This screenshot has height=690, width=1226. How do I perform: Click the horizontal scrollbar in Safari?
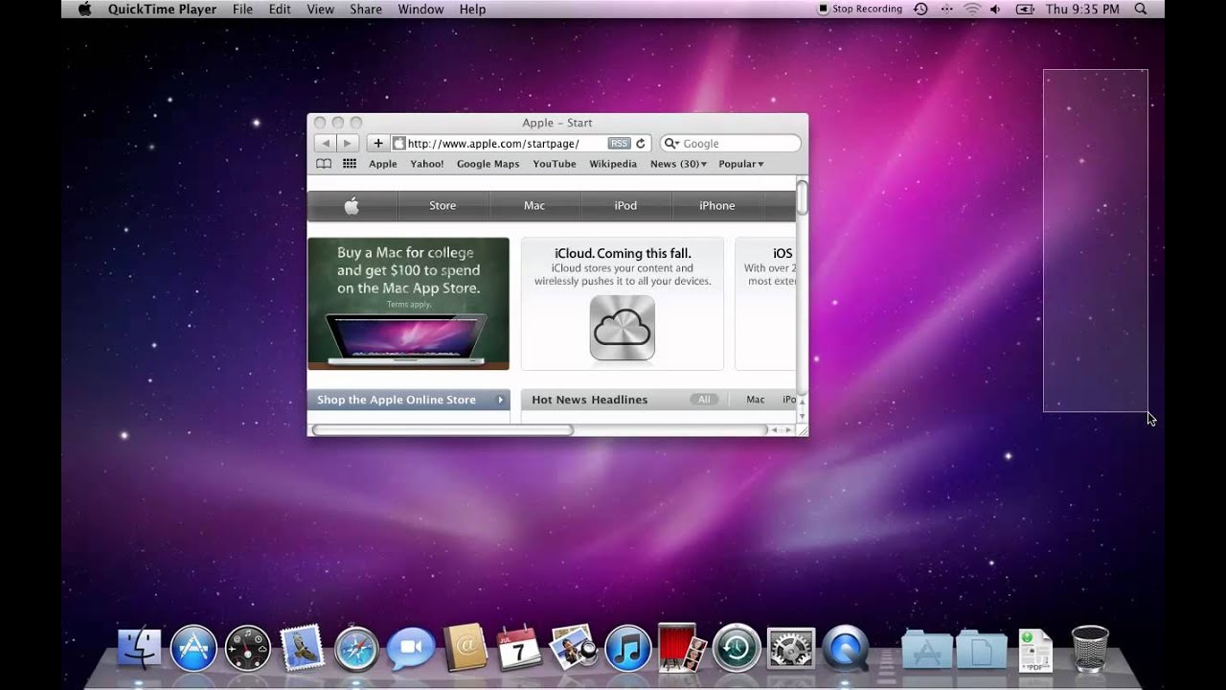[x=443, y=430]
